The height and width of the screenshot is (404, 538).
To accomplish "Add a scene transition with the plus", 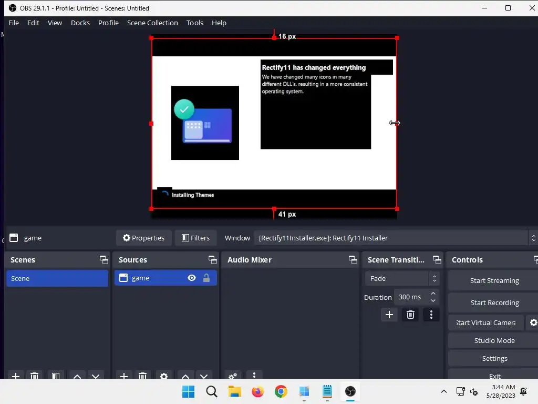I will [x=389, y=315].
